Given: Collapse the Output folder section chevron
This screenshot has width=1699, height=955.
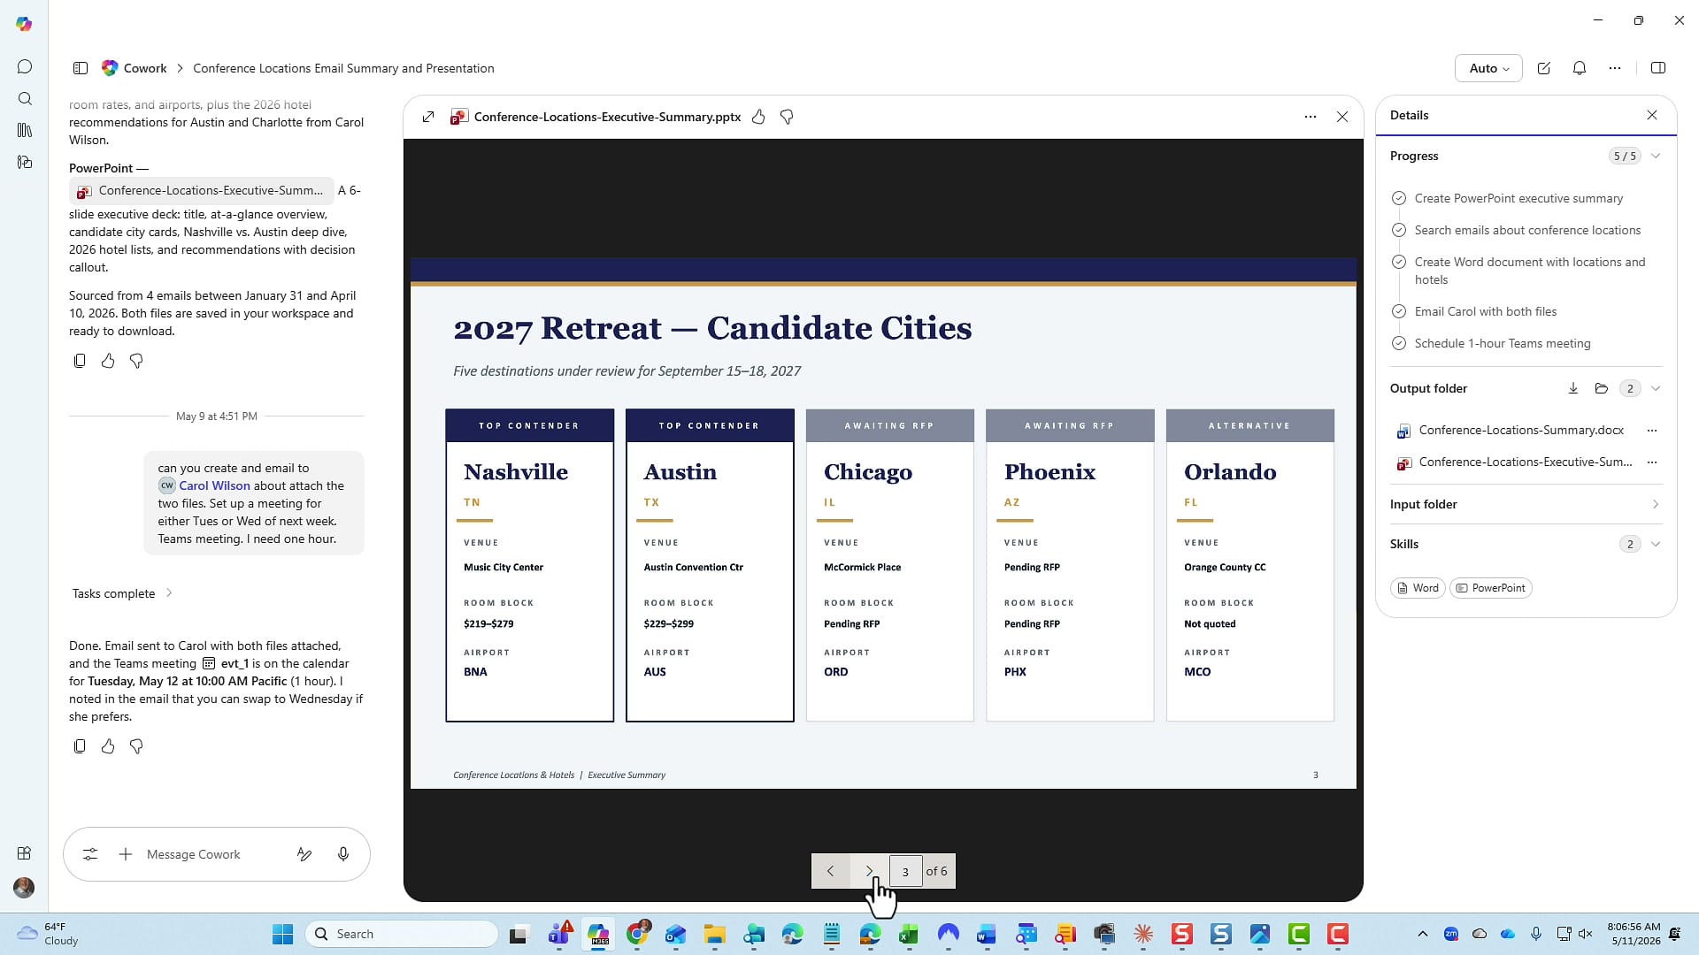Looking at the screenshot, I should 1656,388.
